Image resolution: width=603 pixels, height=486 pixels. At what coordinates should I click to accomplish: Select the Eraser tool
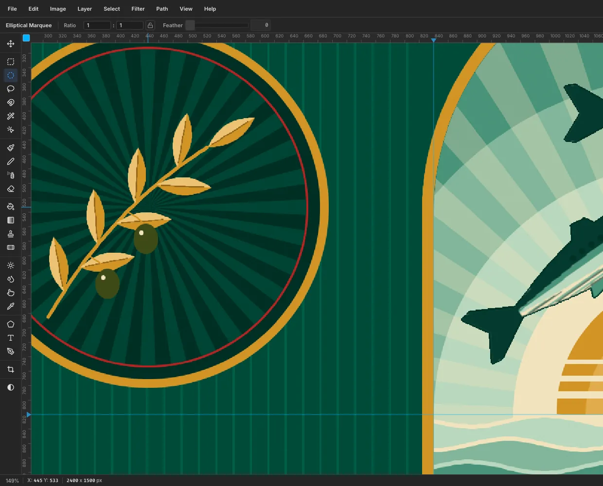click(11, 189)
